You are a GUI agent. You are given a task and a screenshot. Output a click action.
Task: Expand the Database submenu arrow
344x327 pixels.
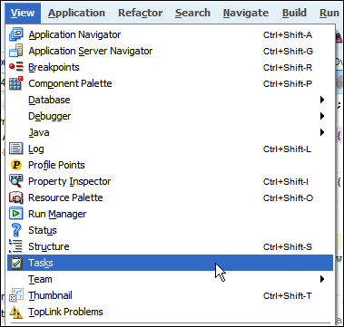(322, 100)
